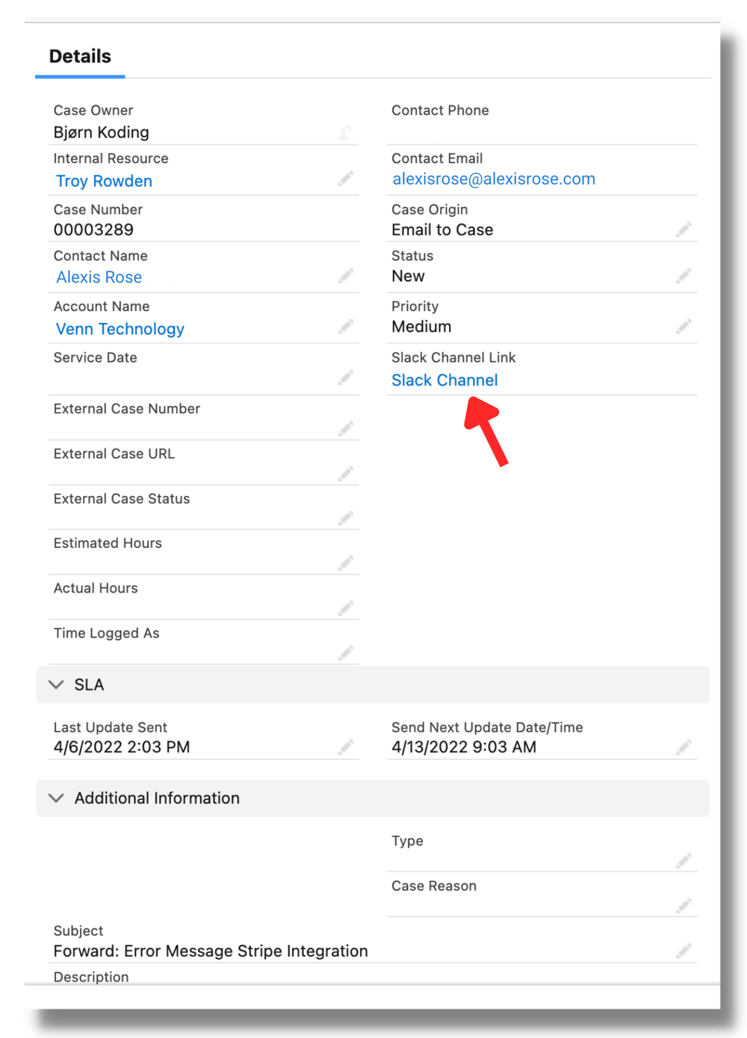The image size is (747, 1038).
Task: Edit the Priority field
Action: click(x=684, y=327)
